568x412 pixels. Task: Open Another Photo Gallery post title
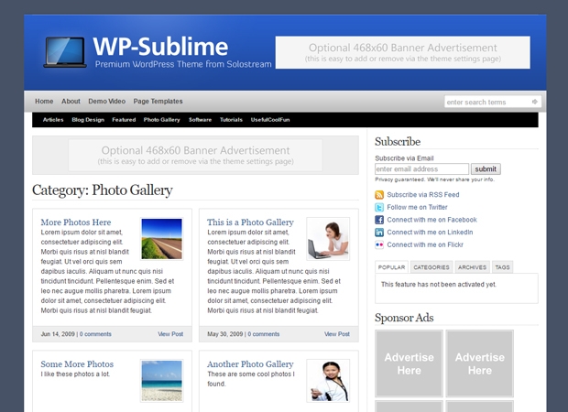coord(250,364)
